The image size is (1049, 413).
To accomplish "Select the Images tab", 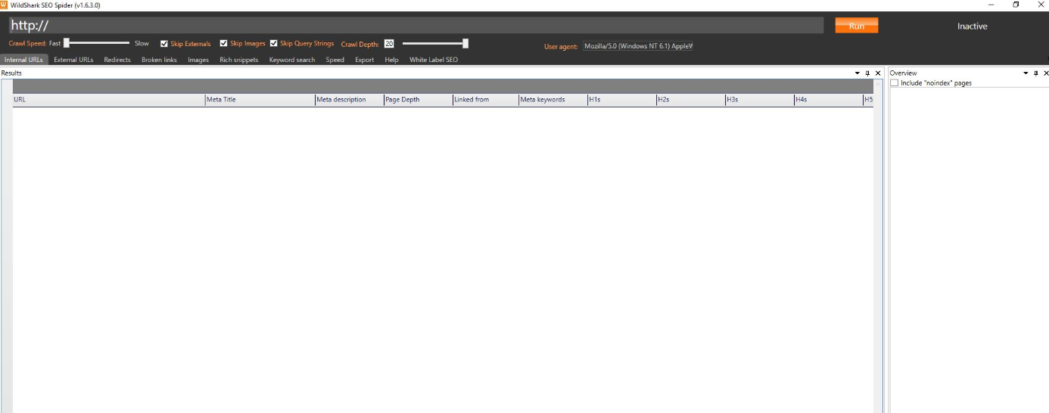I will pyautogui.click(x=198, y=60).
